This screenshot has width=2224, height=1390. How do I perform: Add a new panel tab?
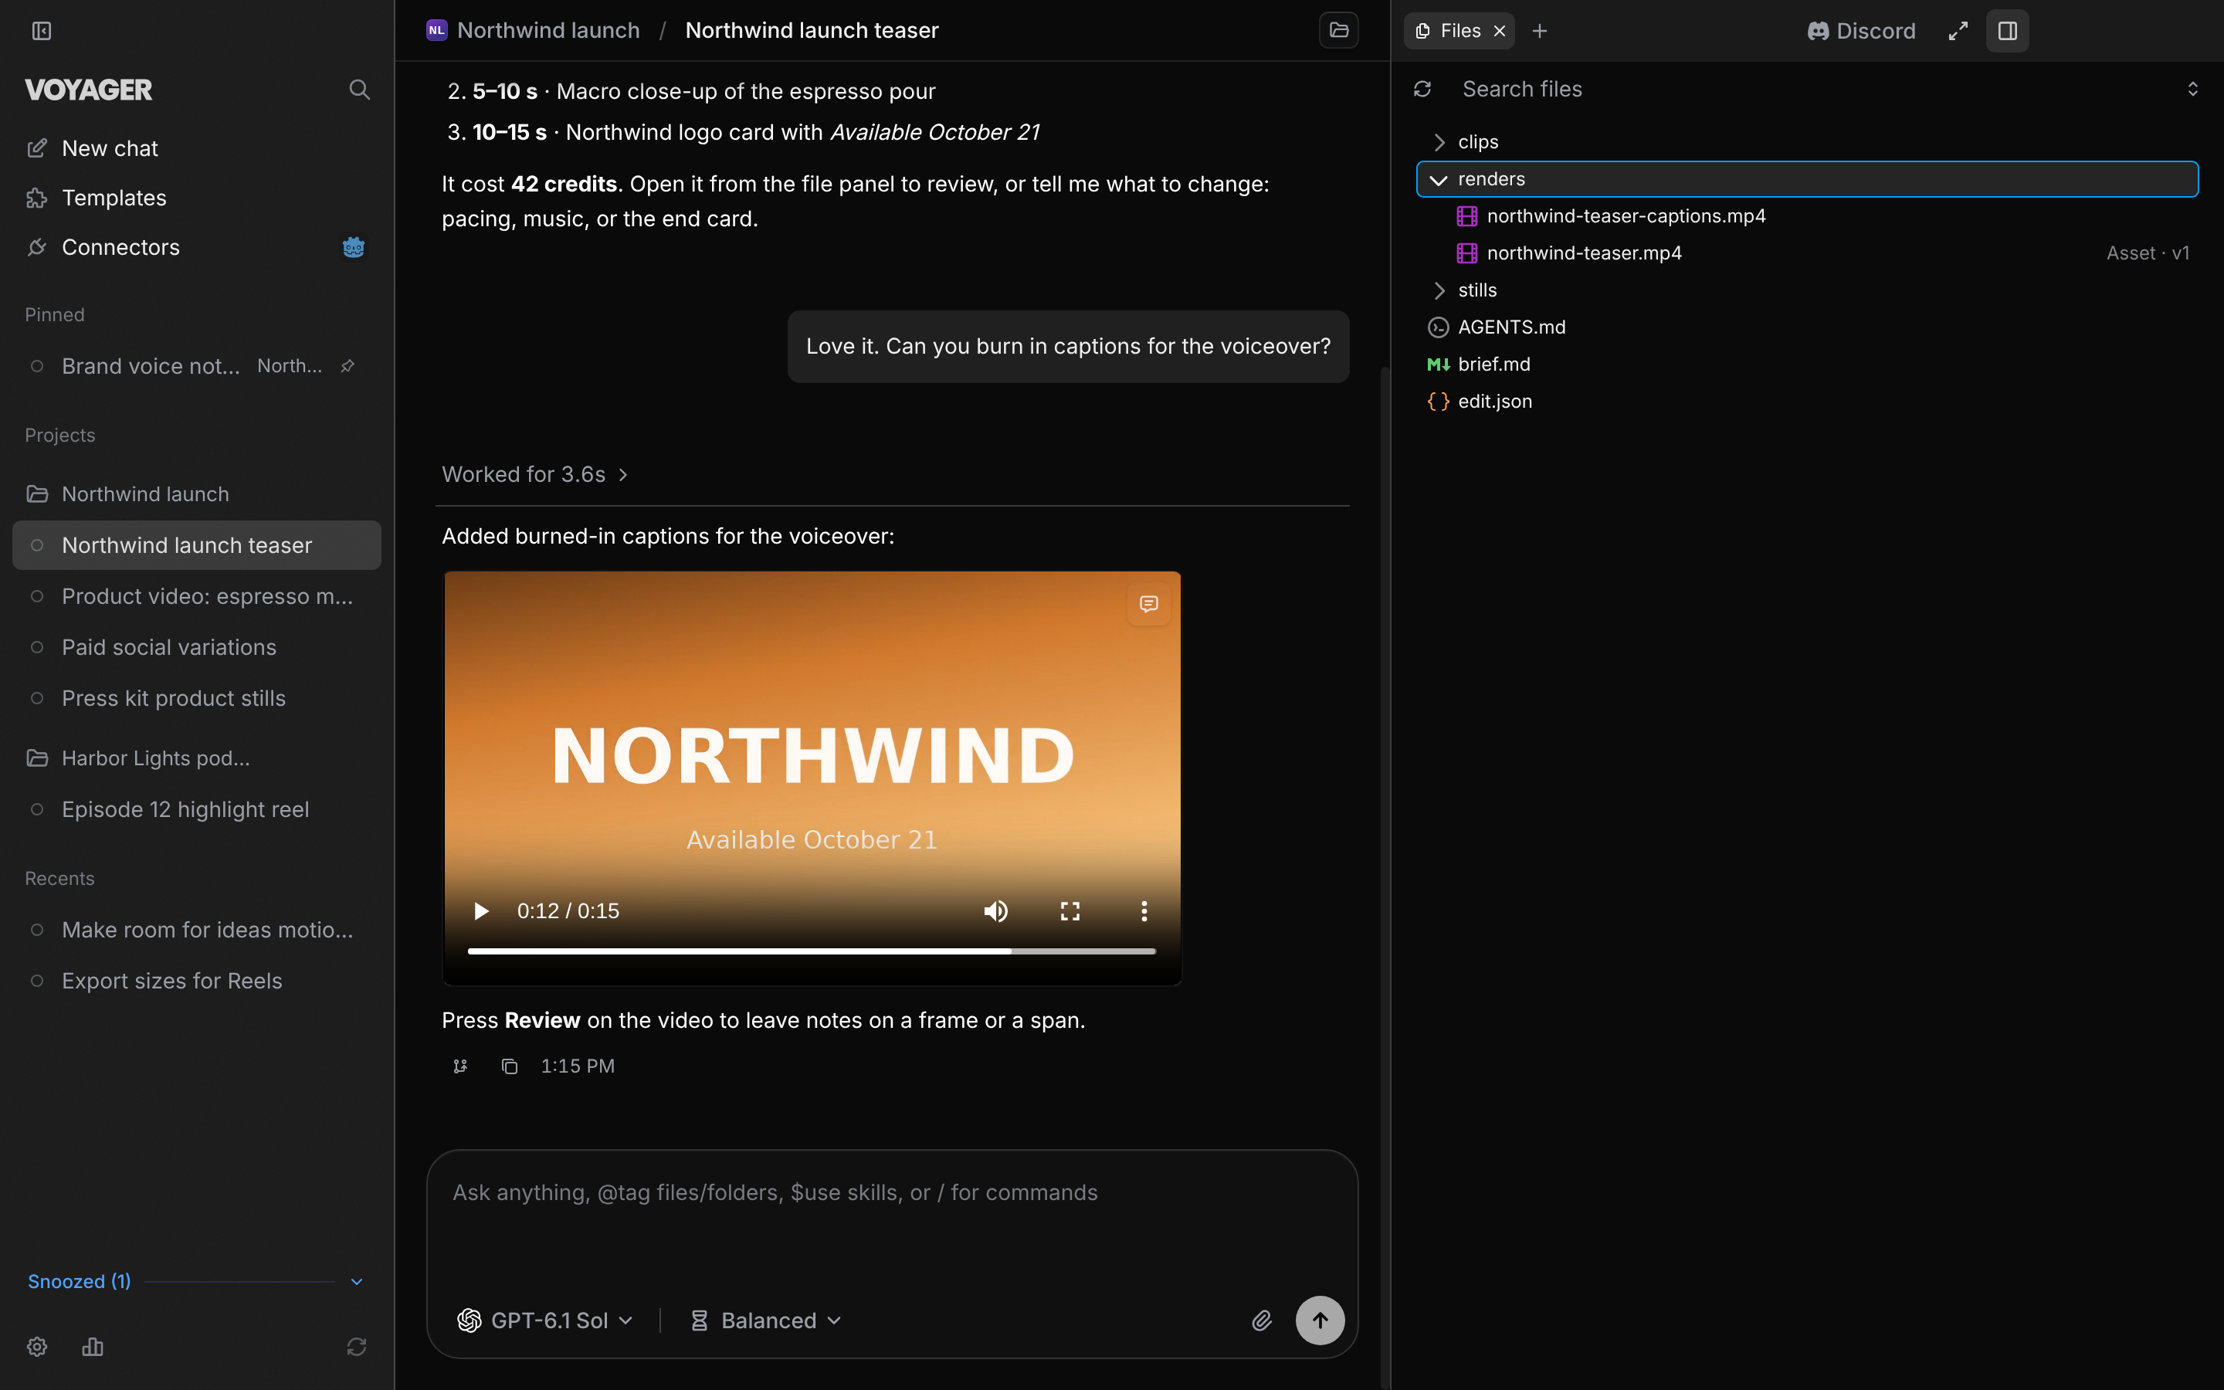(x=1541, y=31)
